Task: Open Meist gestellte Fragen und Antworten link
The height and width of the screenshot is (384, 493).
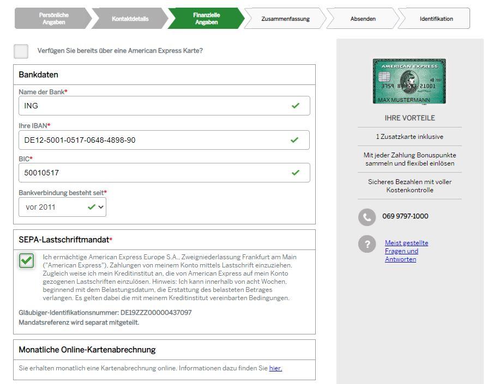Action: click(406, 251)
